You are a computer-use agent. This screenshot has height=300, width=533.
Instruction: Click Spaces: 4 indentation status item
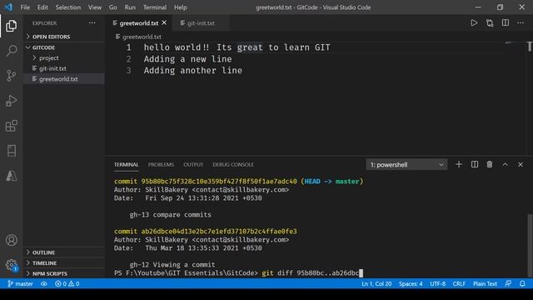tap(411, 283)
